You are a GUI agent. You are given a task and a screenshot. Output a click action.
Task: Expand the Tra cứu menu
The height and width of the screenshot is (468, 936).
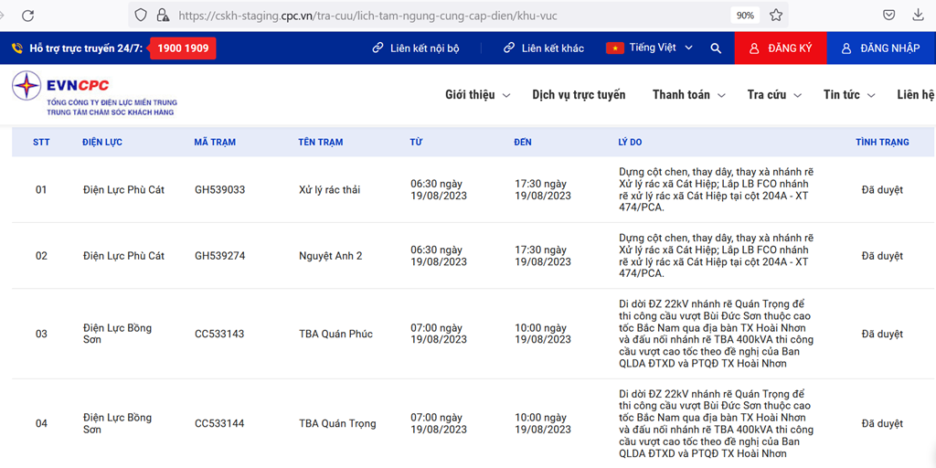point(773,95)
